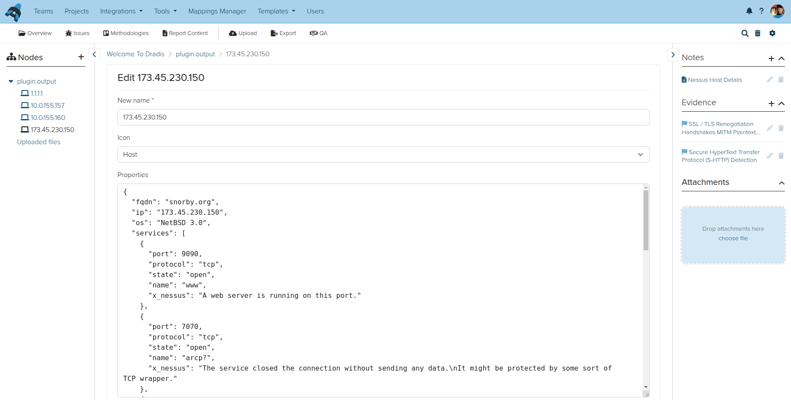Open Report Content
Viewport: 791px width, 400px height.
tap(185, 33)
